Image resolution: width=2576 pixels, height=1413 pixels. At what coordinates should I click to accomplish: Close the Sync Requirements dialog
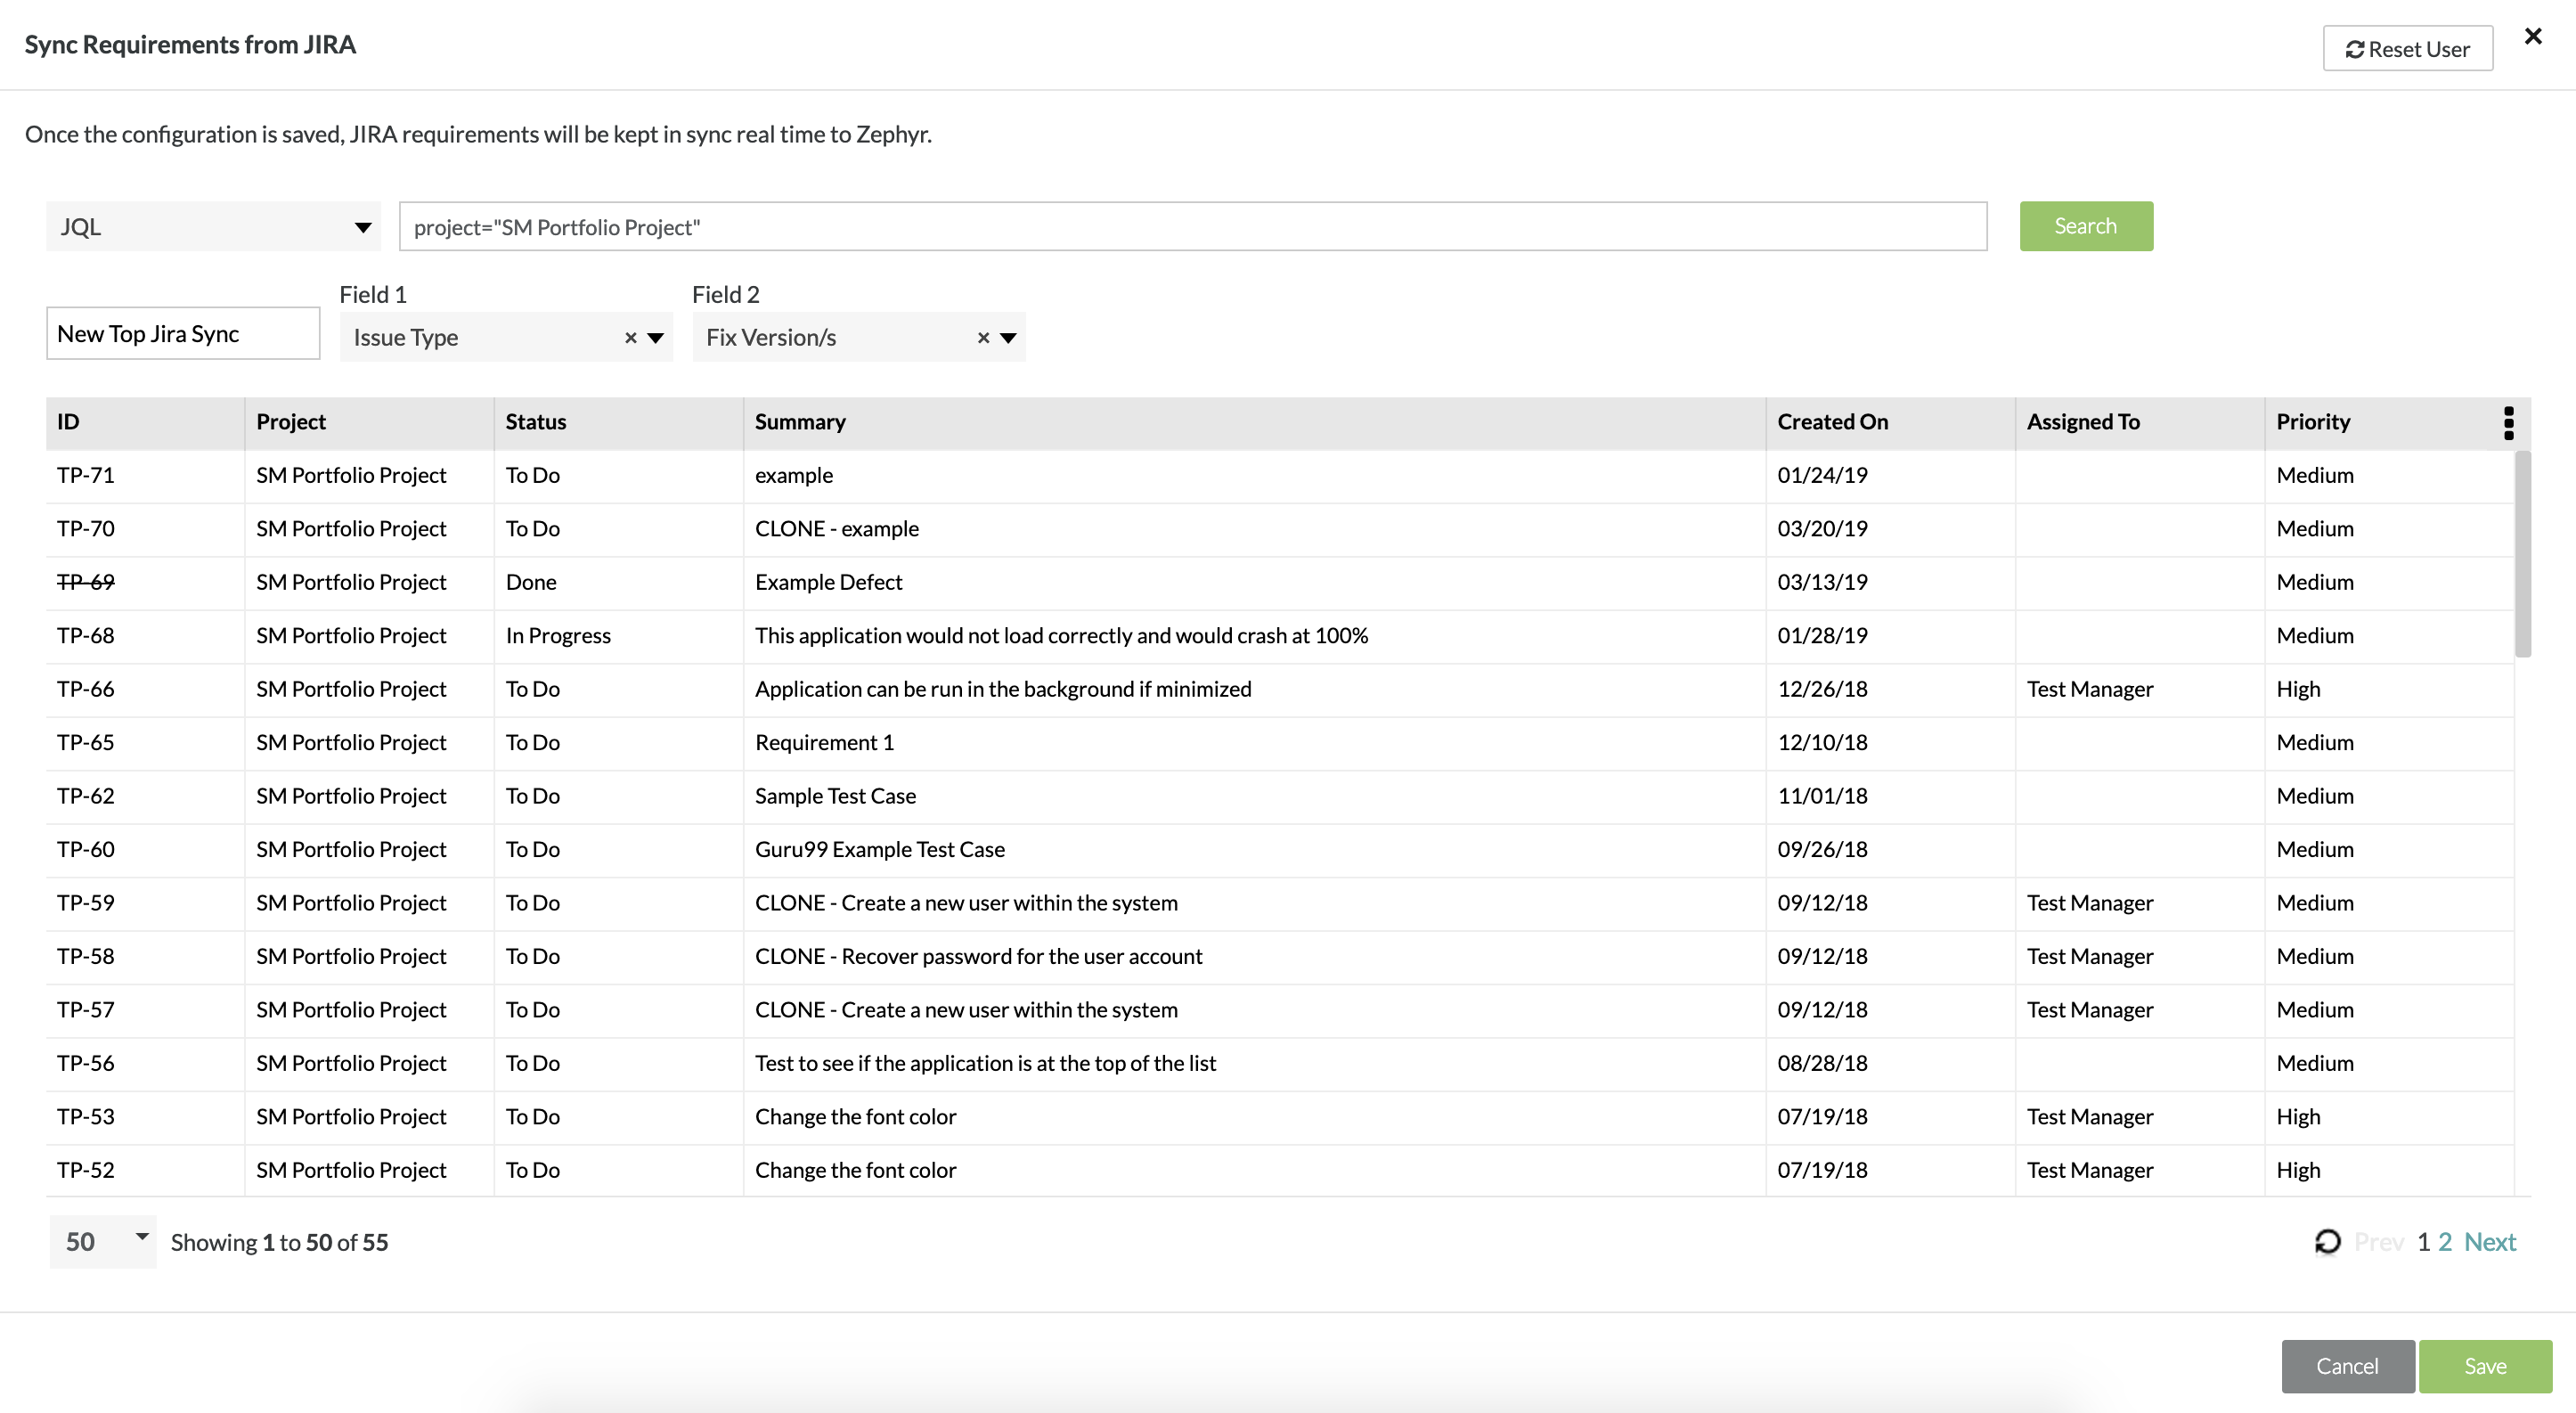click(x=2533, y=36)
